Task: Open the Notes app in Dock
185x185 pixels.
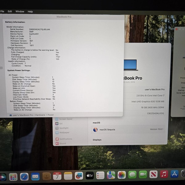Action: click(68, 176)
